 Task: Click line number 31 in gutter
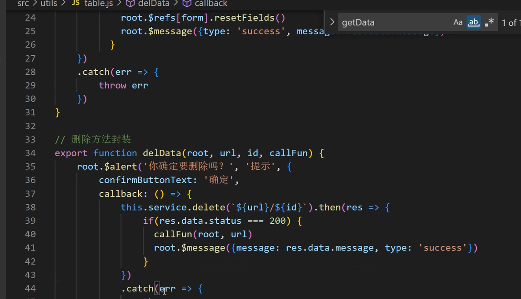coord(30,113)
